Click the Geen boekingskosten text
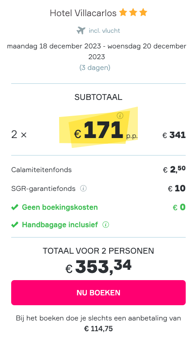This screenshot has width=196, height=346. click(x=60, y=208)
